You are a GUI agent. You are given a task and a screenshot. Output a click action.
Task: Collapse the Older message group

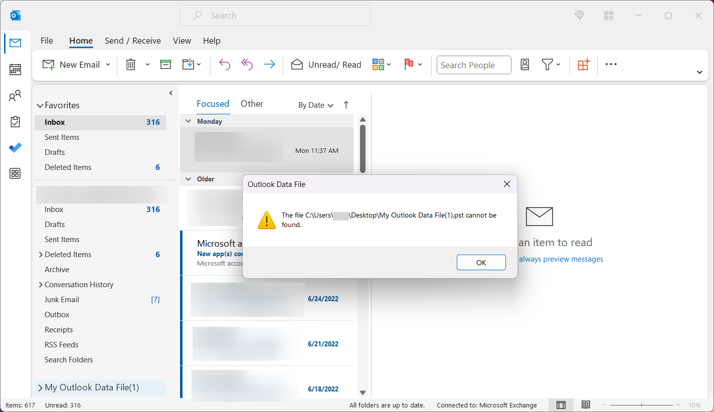click(189, 179)
